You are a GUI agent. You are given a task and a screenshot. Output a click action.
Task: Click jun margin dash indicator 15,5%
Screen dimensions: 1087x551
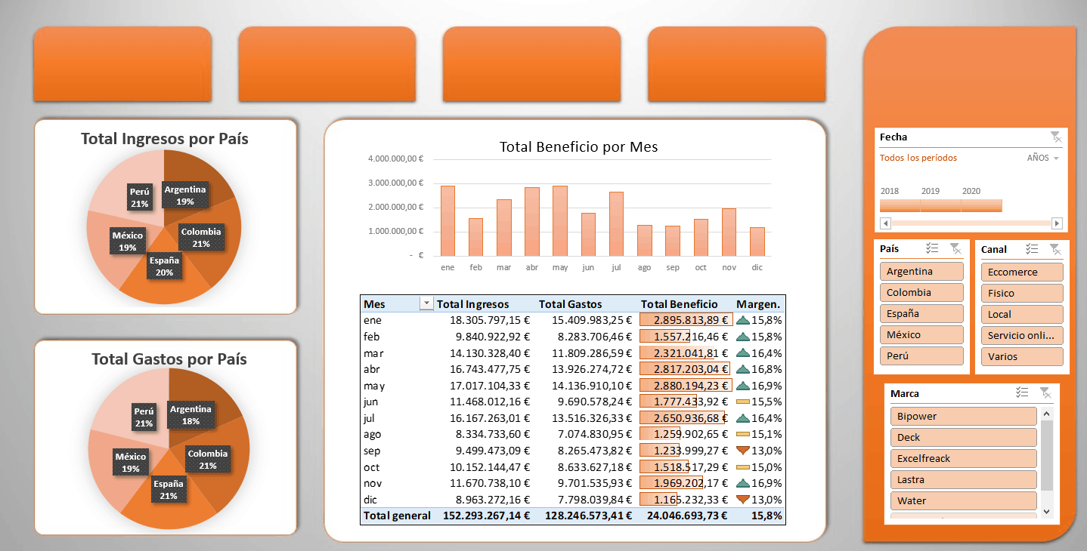[x=742, y=402]
